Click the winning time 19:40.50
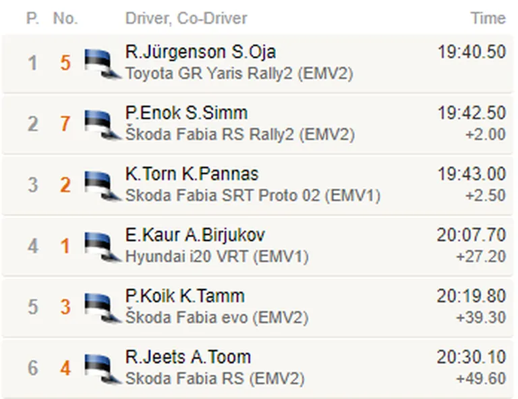Image resolution: width=518 pixels, height=399 pixels. [471, 52]
